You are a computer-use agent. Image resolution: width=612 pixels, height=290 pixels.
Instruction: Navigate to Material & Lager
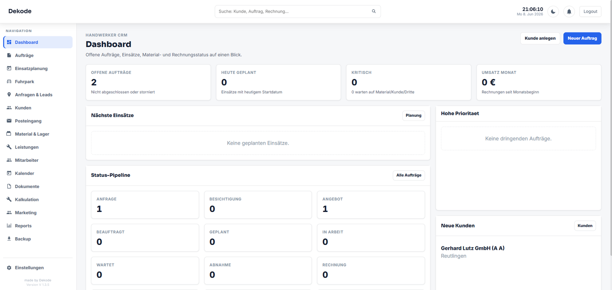[x=38, y=134]
